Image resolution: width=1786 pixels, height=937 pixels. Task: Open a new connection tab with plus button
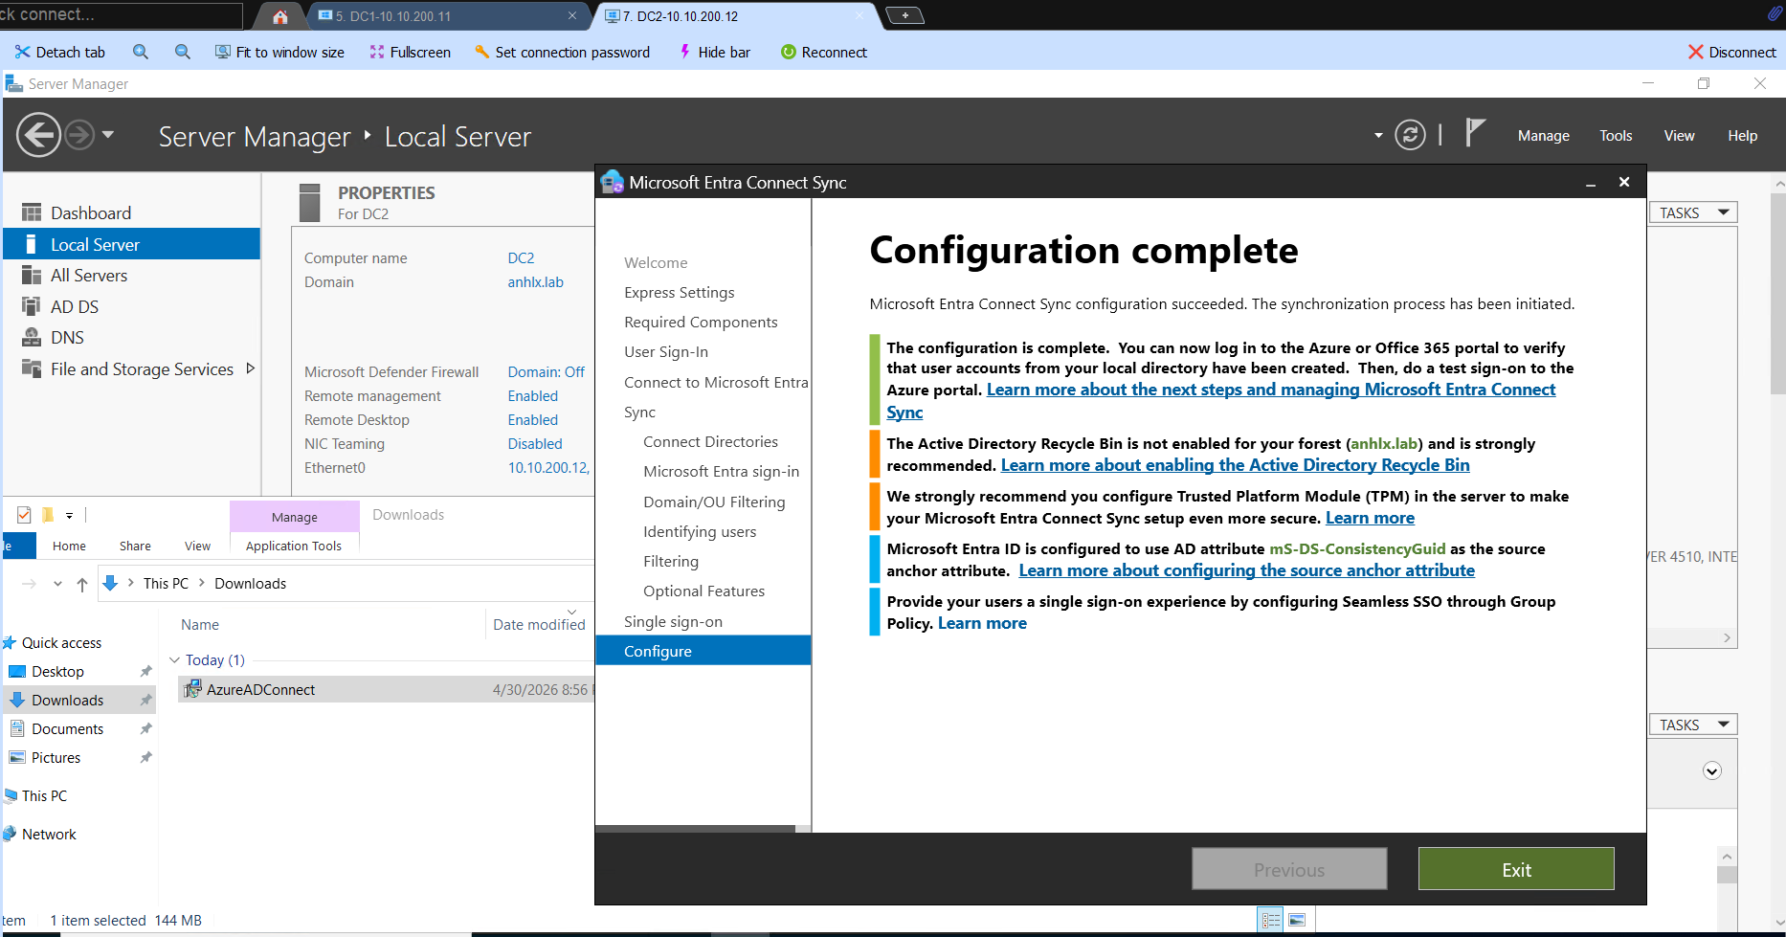click(904, 15)
